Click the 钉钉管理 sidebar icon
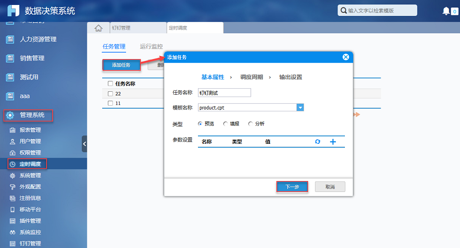 [x=12, y=244]
